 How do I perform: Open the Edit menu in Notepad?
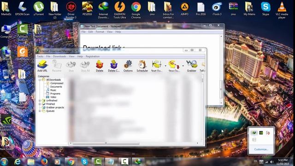(90, 32)
